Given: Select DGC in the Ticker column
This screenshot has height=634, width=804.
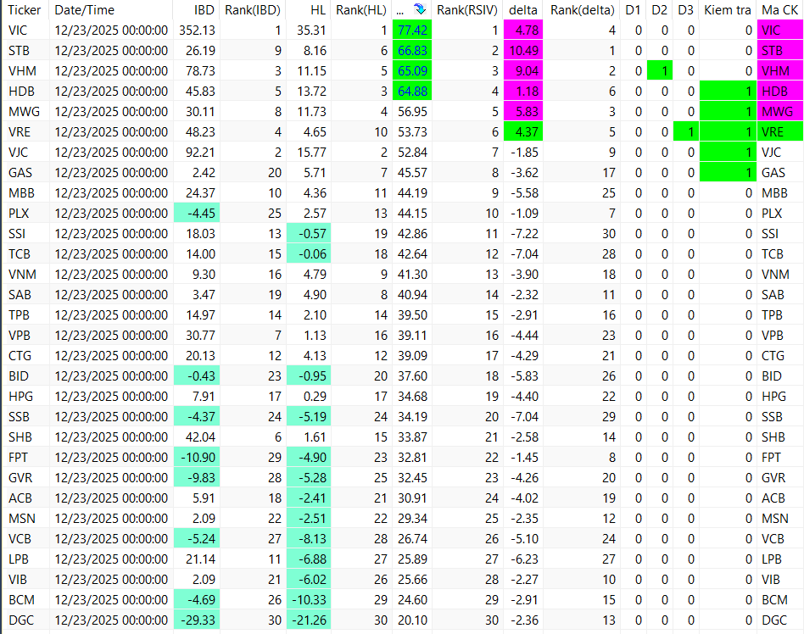Looking at the screenshot, I should click(x=21, y=620).
